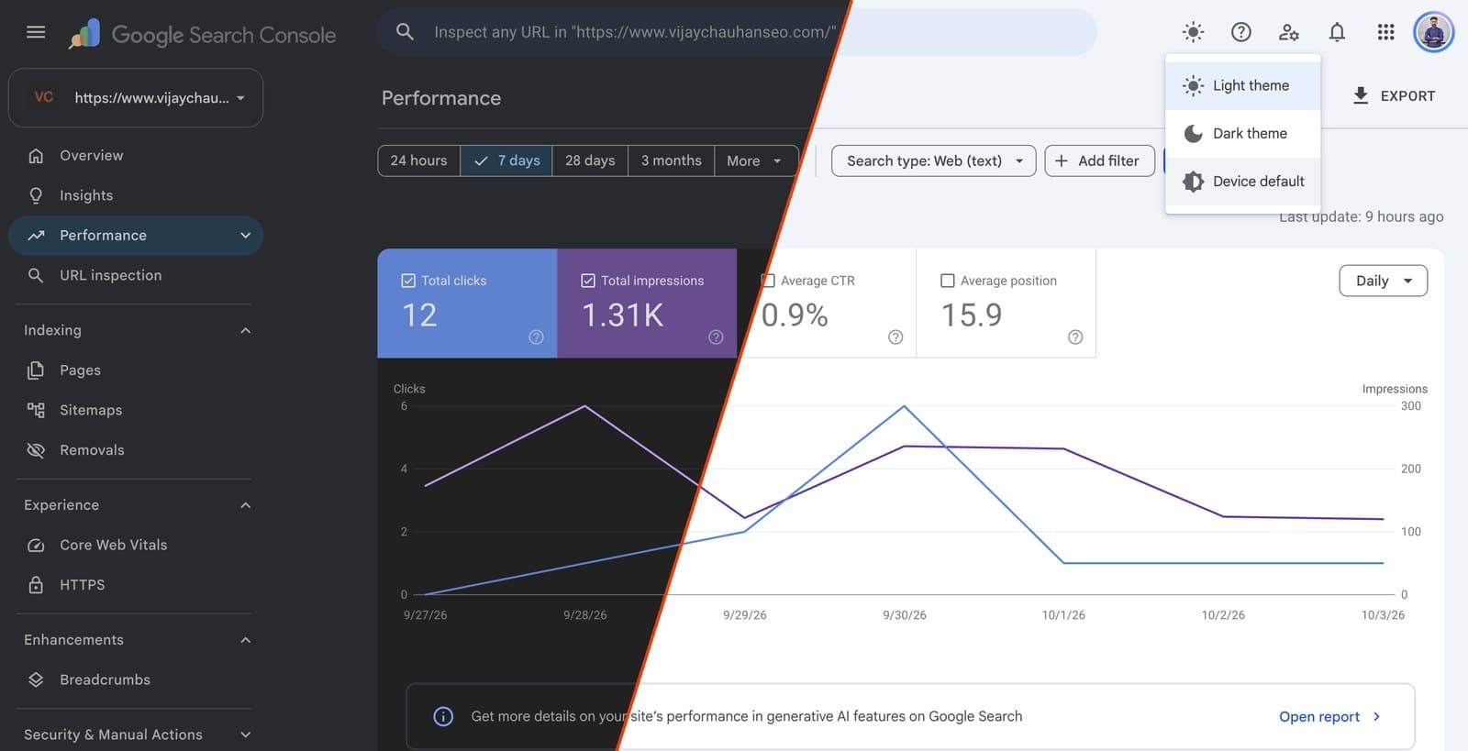Image resolution: width=1468 pixels, height=751 pixels.
Task: Show help for Total clicks card
Action: (x=536, y=337)
